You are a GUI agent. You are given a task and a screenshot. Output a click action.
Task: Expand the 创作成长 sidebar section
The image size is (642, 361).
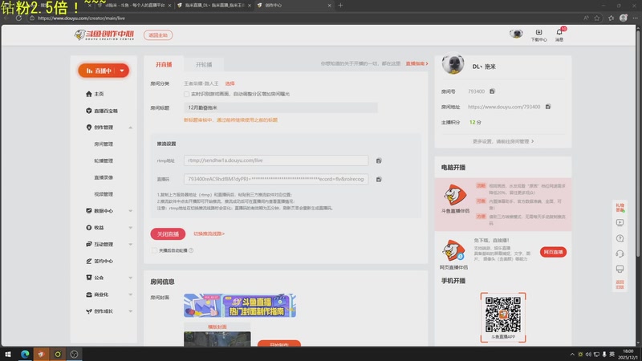click(x=130, y=311)
